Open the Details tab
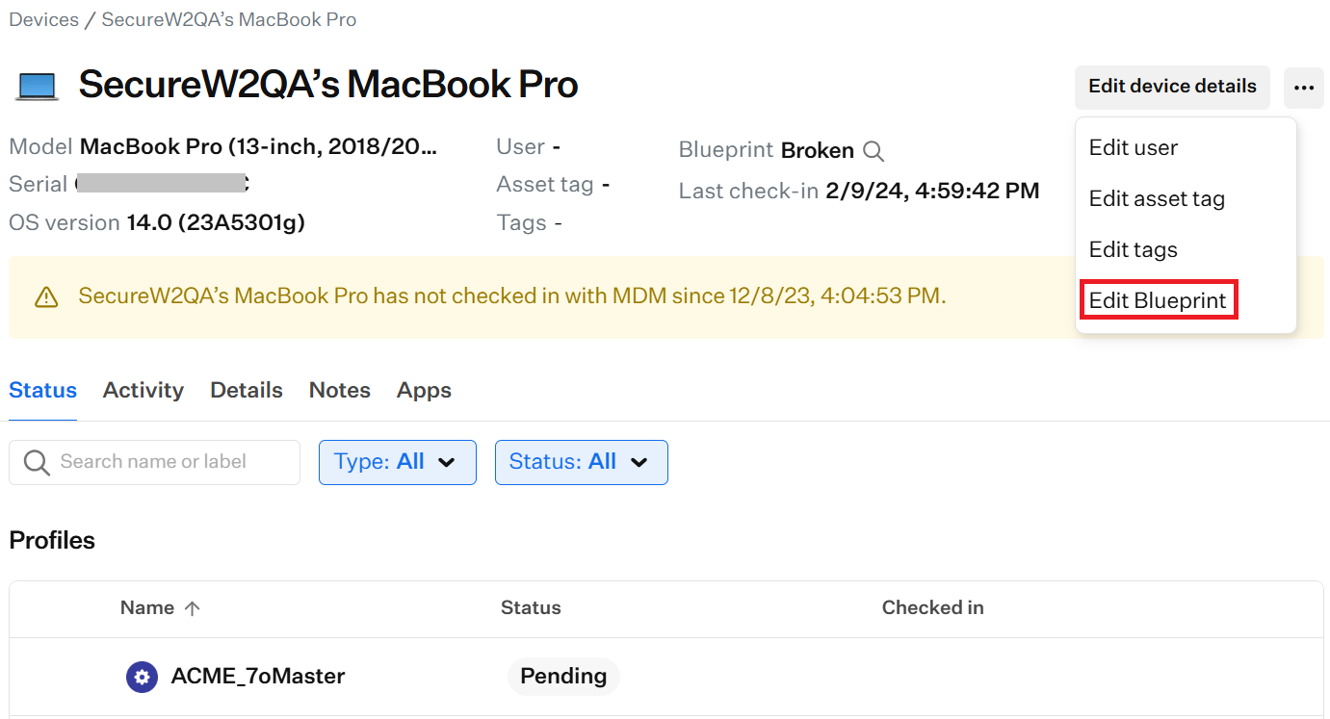This screenshot has width=1330, height=719. click(247, 390)
